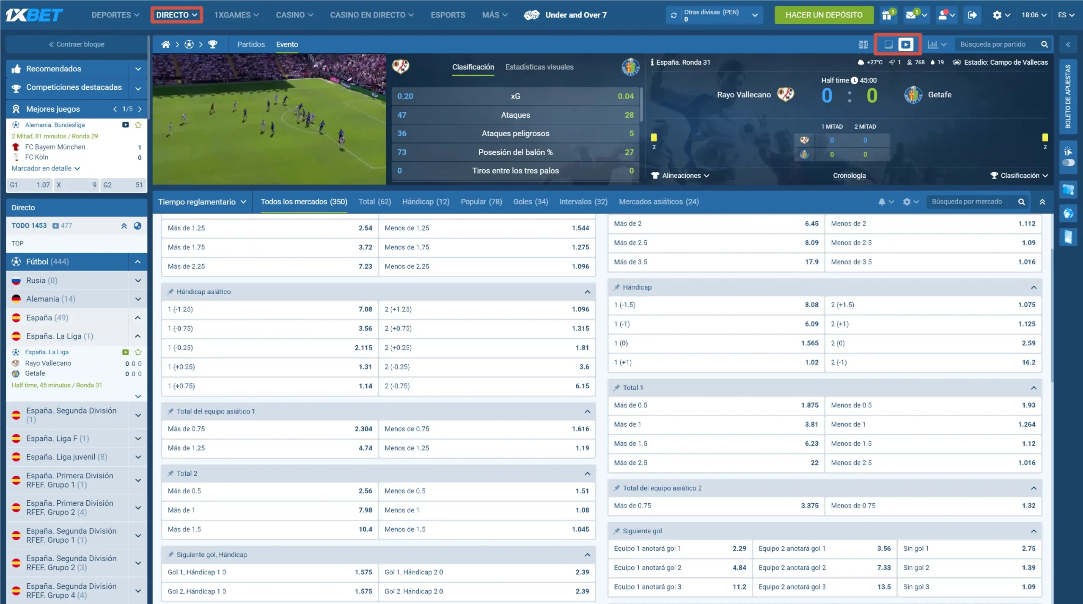Image resolution: width=1083 pixels, height=604 pixels.
Task: Pin the Total del equipo asiático 1 market
Action: pyautogui.click(x=170, y=411)
